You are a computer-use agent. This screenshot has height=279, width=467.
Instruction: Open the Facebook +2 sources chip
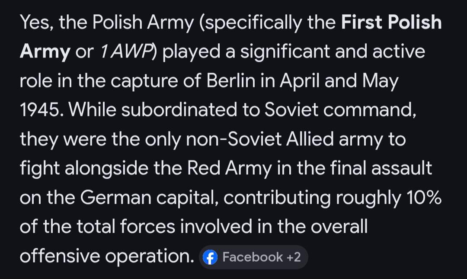point(253,257)
